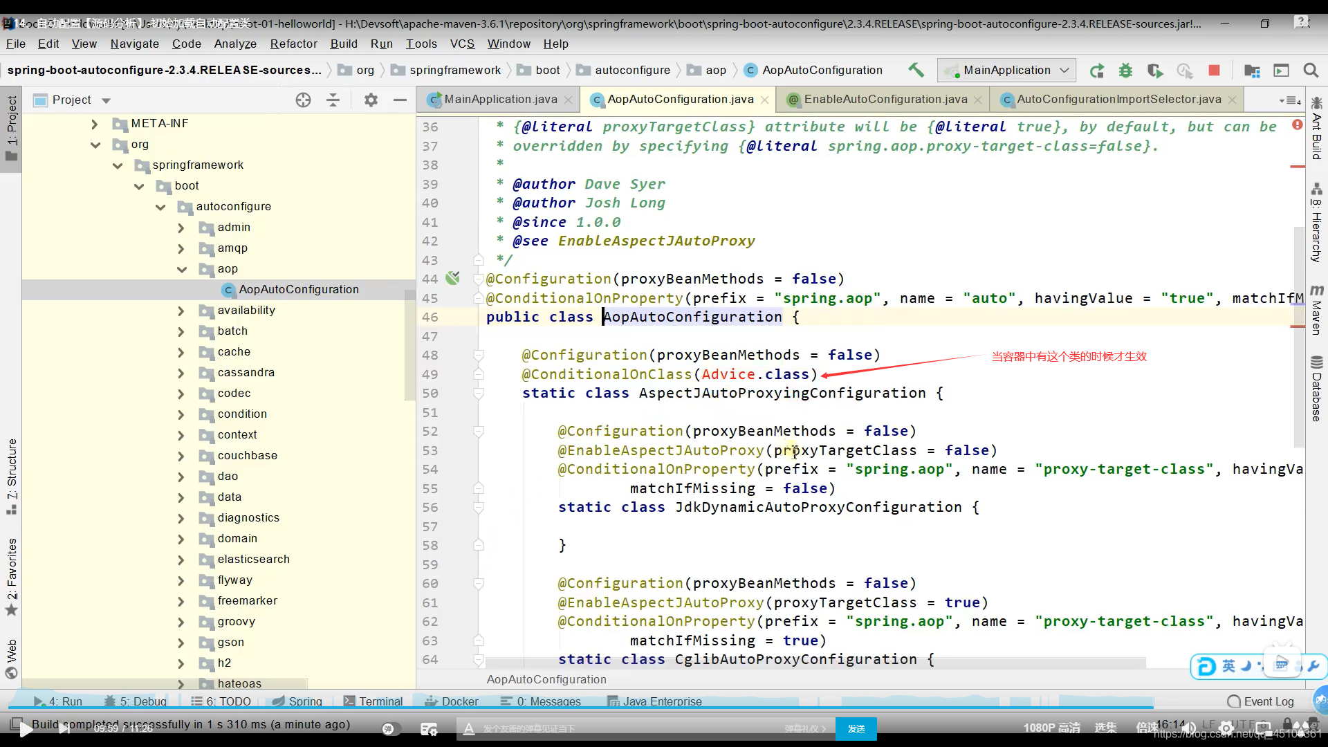Open the Maven side panel
The width and height of the screenshot is (1328, 747).
pos(1316,310)
